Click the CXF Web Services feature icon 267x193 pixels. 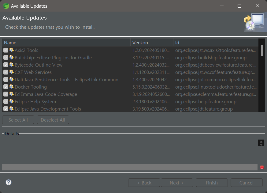(x=12, y=72)
